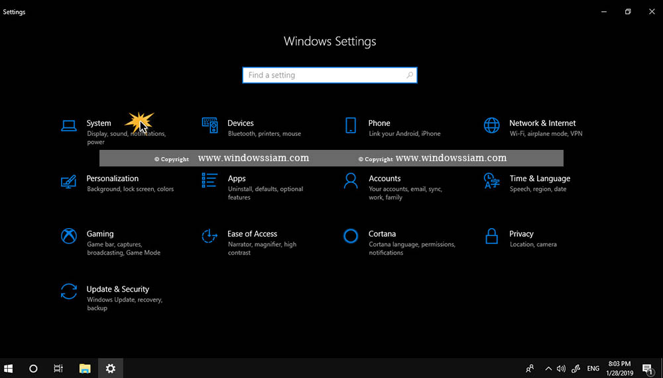Launch File Explorer from the taskbar
The width and height of the screenshot is (663, 378).
click(85, 368)
